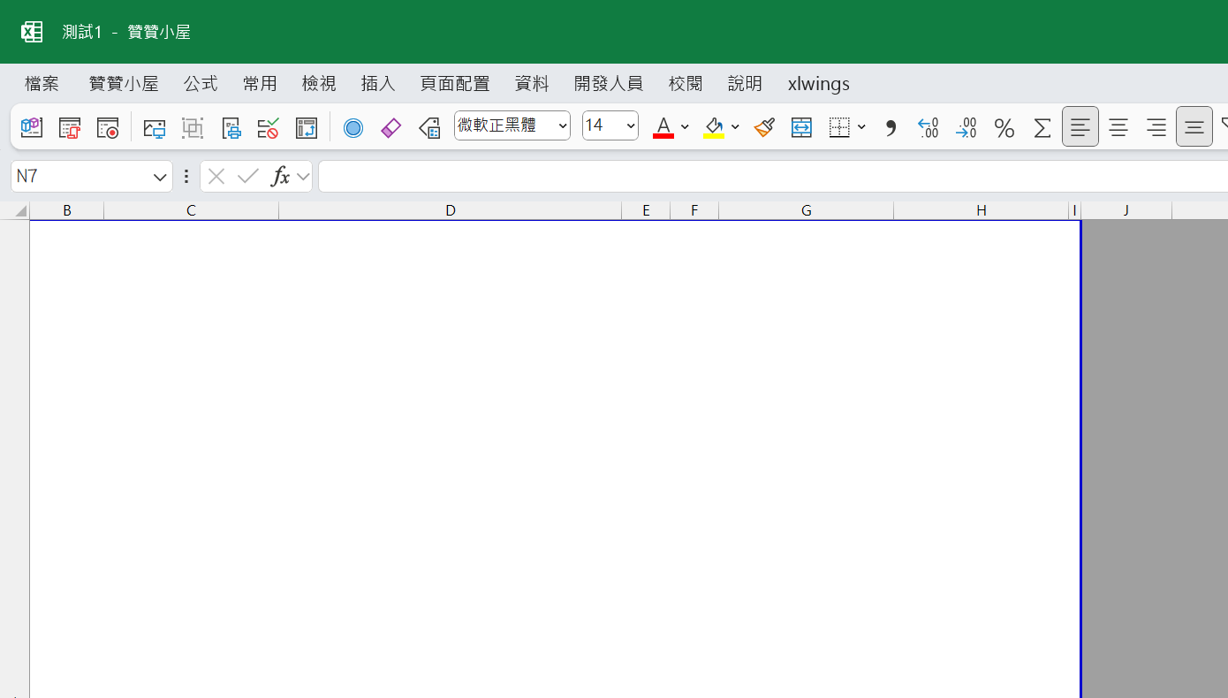Switch to the 公式 tab
This screenshot has height=698, width=1228.
(x=201, y=84)
